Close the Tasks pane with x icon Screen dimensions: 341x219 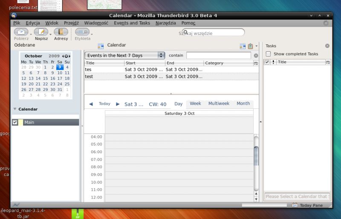[x=327, y=46]
